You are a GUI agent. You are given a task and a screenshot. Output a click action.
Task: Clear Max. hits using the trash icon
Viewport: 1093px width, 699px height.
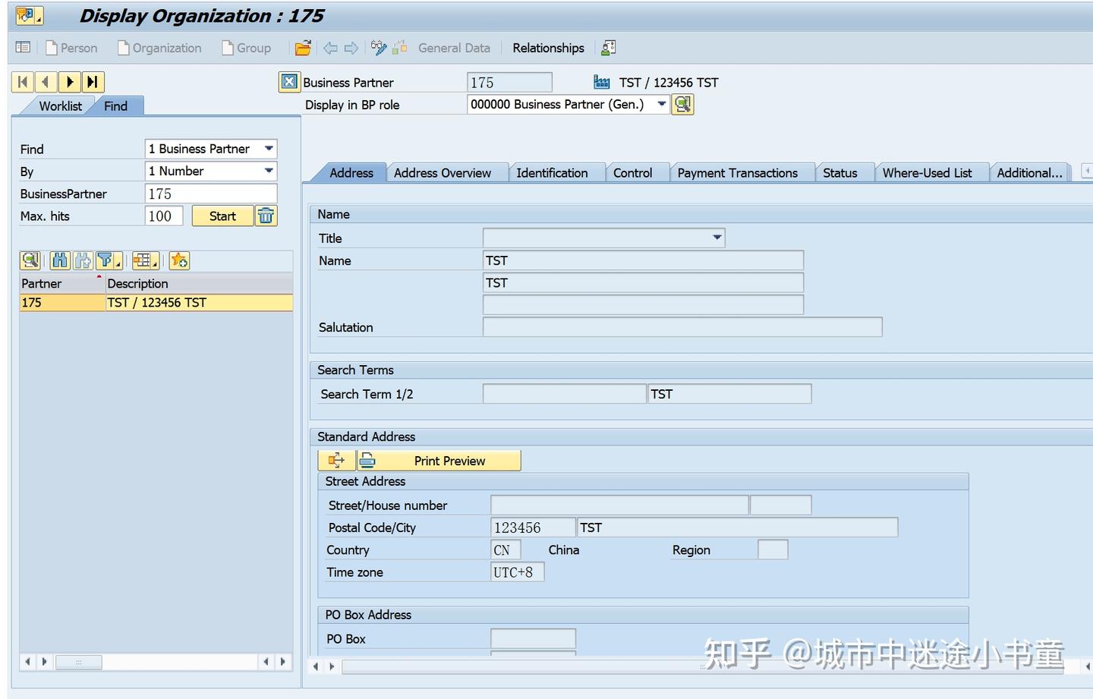[x=266, y=216]
